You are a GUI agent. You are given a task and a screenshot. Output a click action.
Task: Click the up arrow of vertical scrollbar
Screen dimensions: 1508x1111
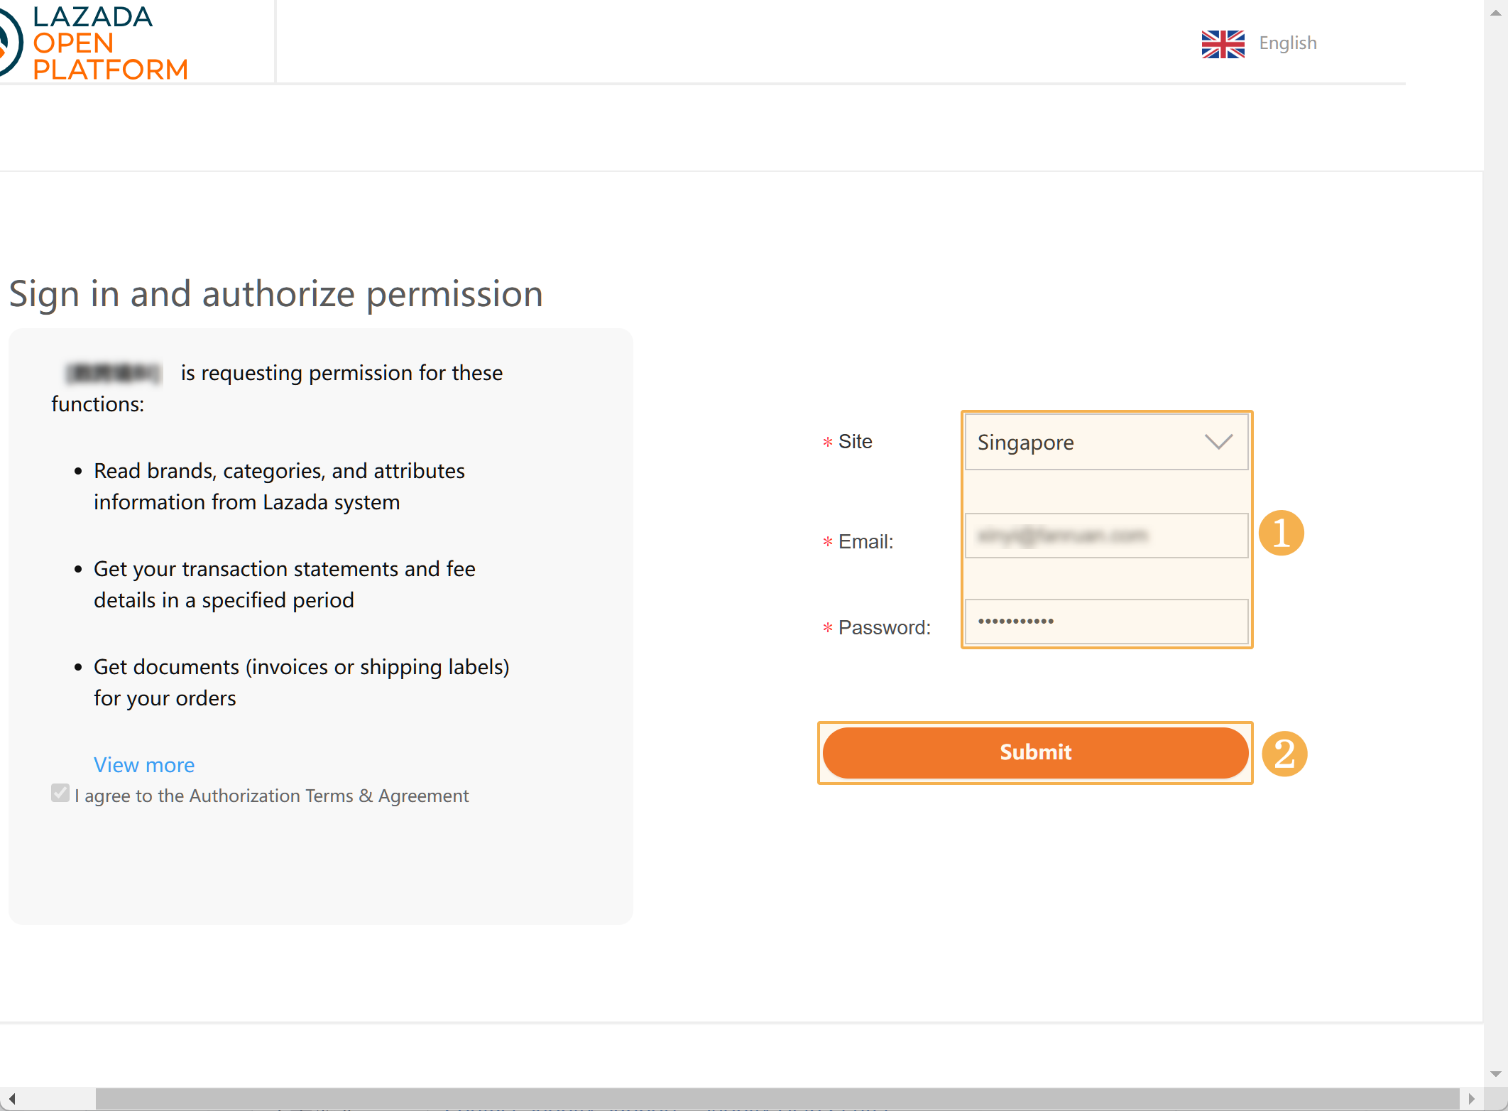tap(1495, 13)
